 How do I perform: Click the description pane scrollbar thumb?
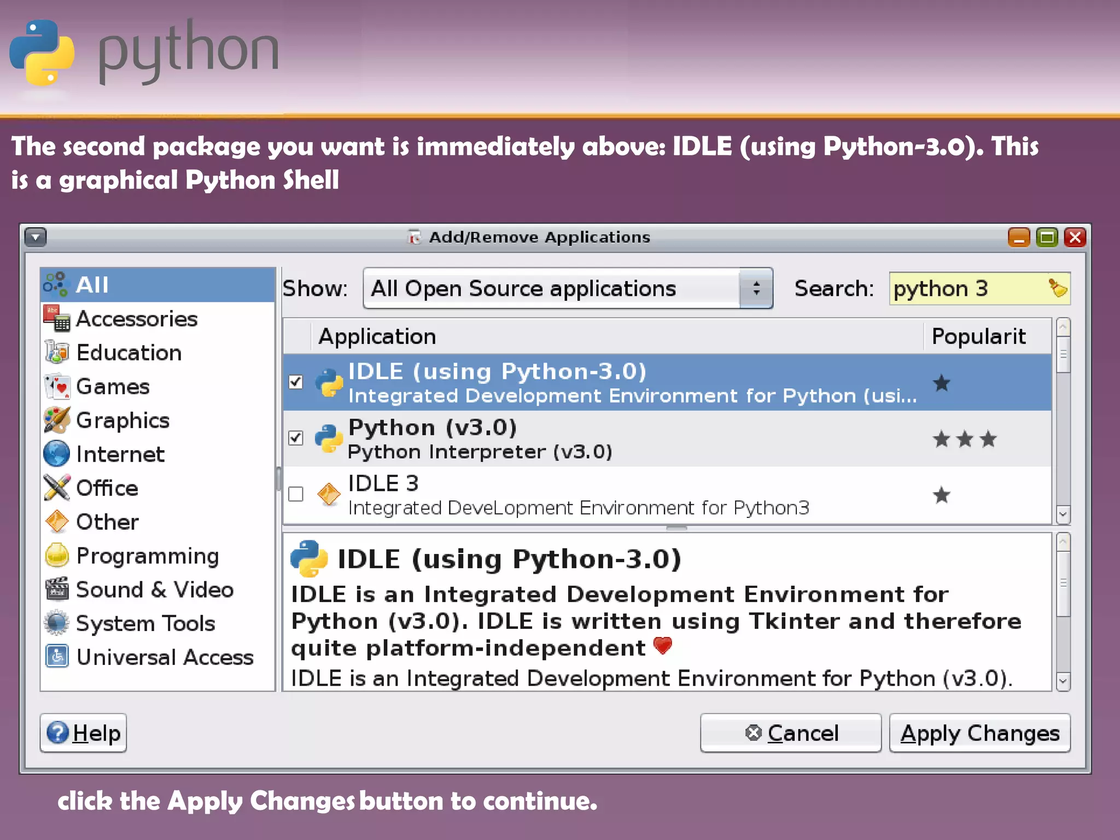(x=1063, y=584)
